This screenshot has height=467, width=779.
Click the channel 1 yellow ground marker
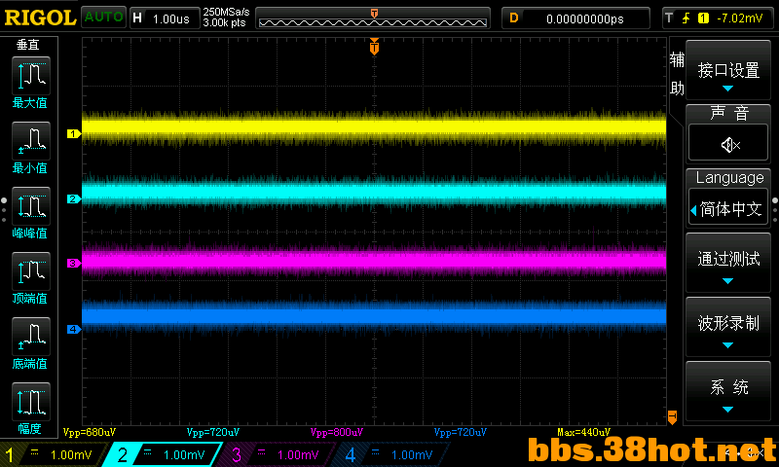tap(74, 133)
